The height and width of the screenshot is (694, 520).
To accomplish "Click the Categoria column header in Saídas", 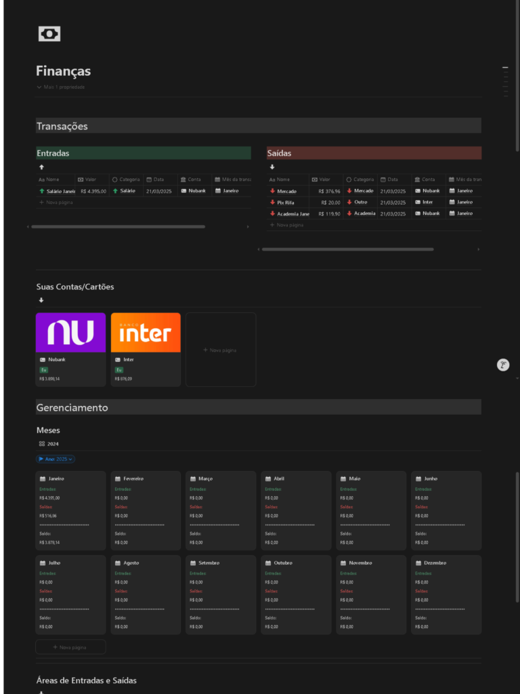I will (360, 180).
